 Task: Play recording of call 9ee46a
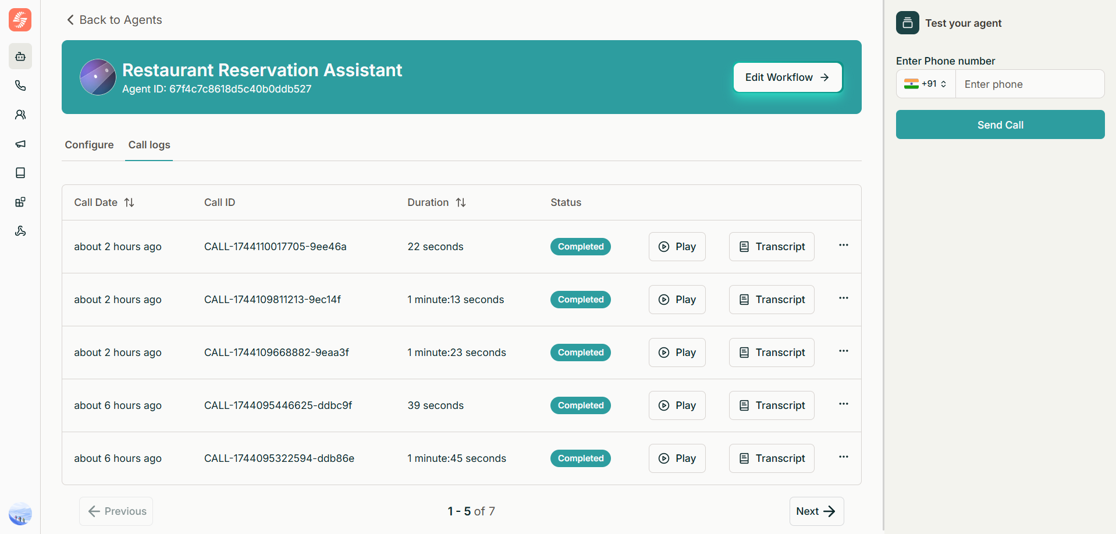677,247
